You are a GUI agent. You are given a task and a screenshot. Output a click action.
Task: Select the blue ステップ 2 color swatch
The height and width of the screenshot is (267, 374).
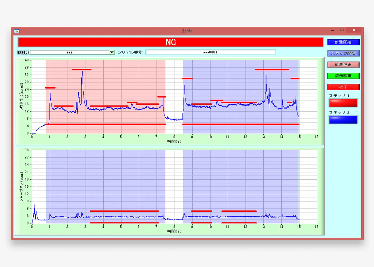343,120
